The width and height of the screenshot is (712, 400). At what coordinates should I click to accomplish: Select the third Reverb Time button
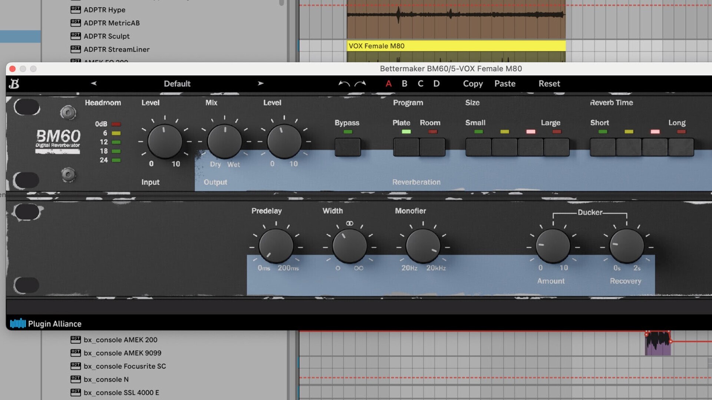pyautogui.click(x=655, y=147)
